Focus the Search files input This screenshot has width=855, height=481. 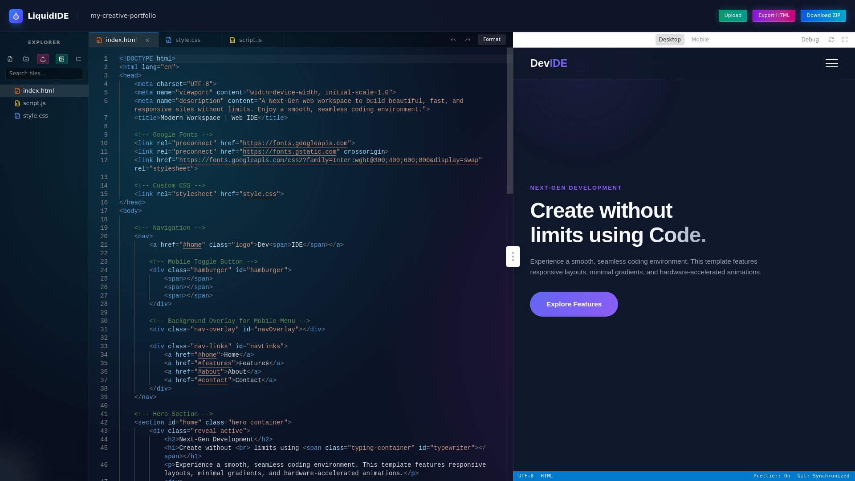(x=44, y=73)
